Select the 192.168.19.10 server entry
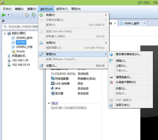Screen dimensions: 158x140 pyautogui.click(x=21, y=65)
